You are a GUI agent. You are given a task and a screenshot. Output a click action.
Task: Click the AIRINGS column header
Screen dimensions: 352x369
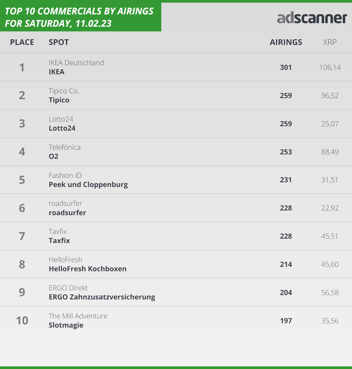point(286,42)
